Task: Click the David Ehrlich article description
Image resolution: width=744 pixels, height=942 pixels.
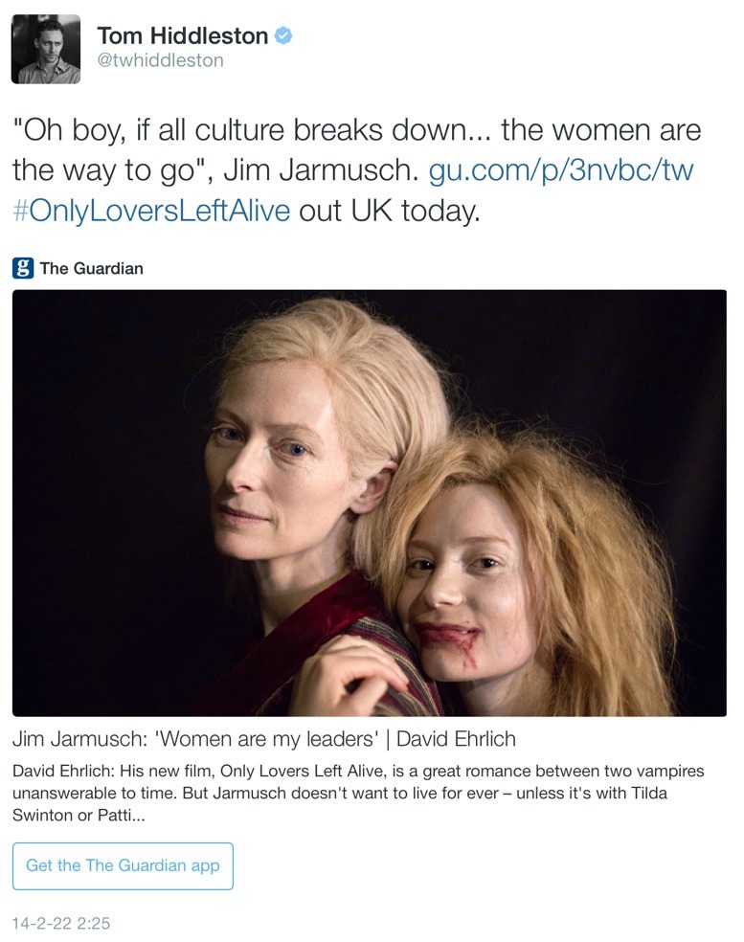Action: (x=357, y=793)
